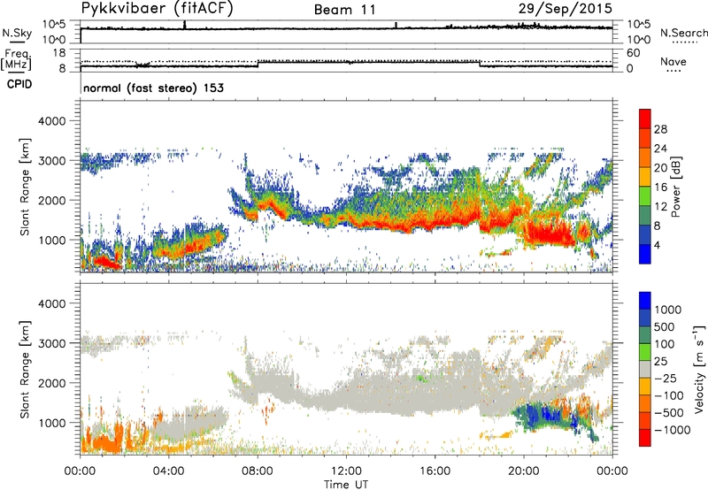
Task: Pick the orange 20–24 dB colorbar segment
Action: pyautogui.click(x=645, y=158)
